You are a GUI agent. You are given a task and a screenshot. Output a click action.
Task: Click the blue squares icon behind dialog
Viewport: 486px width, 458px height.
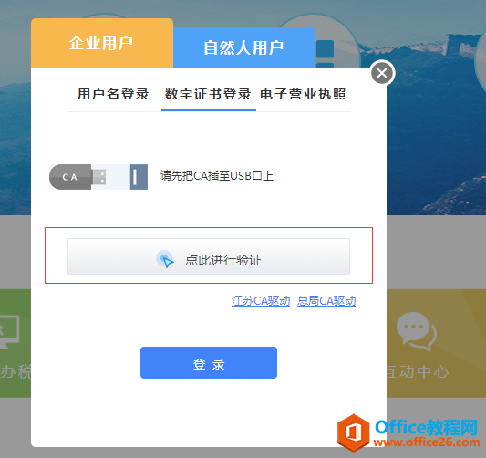point(325,53)
